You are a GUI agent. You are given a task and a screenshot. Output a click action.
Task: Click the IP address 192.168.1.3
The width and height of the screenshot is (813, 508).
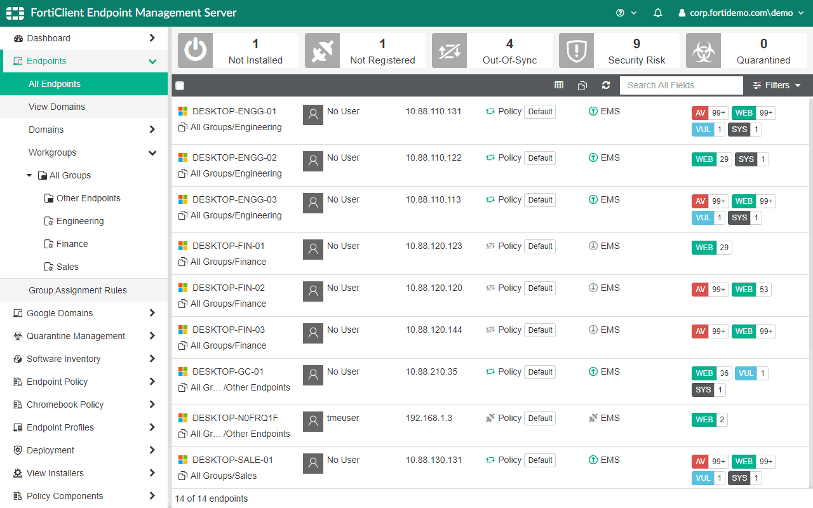pos(429,418)
